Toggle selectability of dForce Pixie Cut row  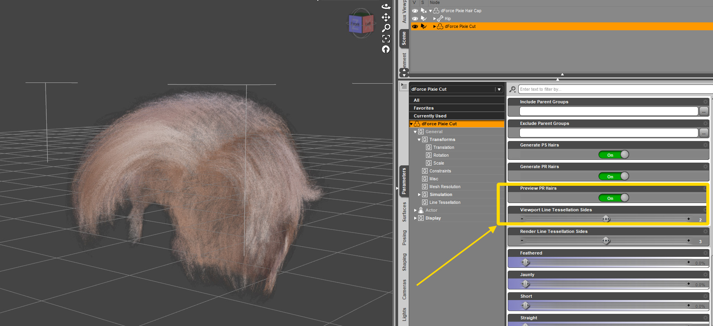click(424, 26)
